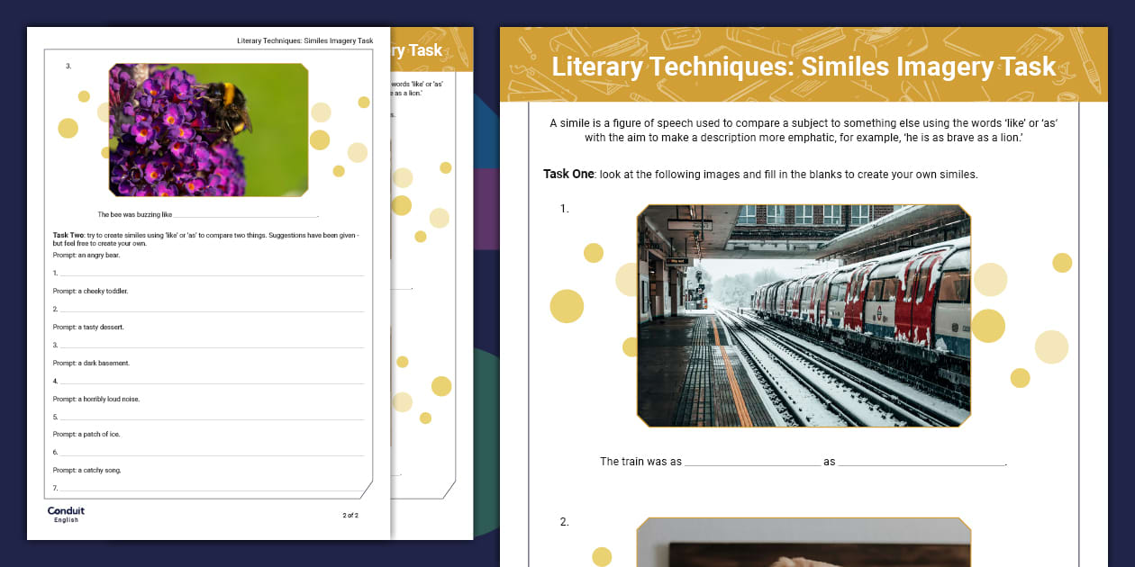Click the blank after 'The bee was buzzing like'
Image resolution: width=1135 pixels, height=567 pixels.
pos(243,213)
